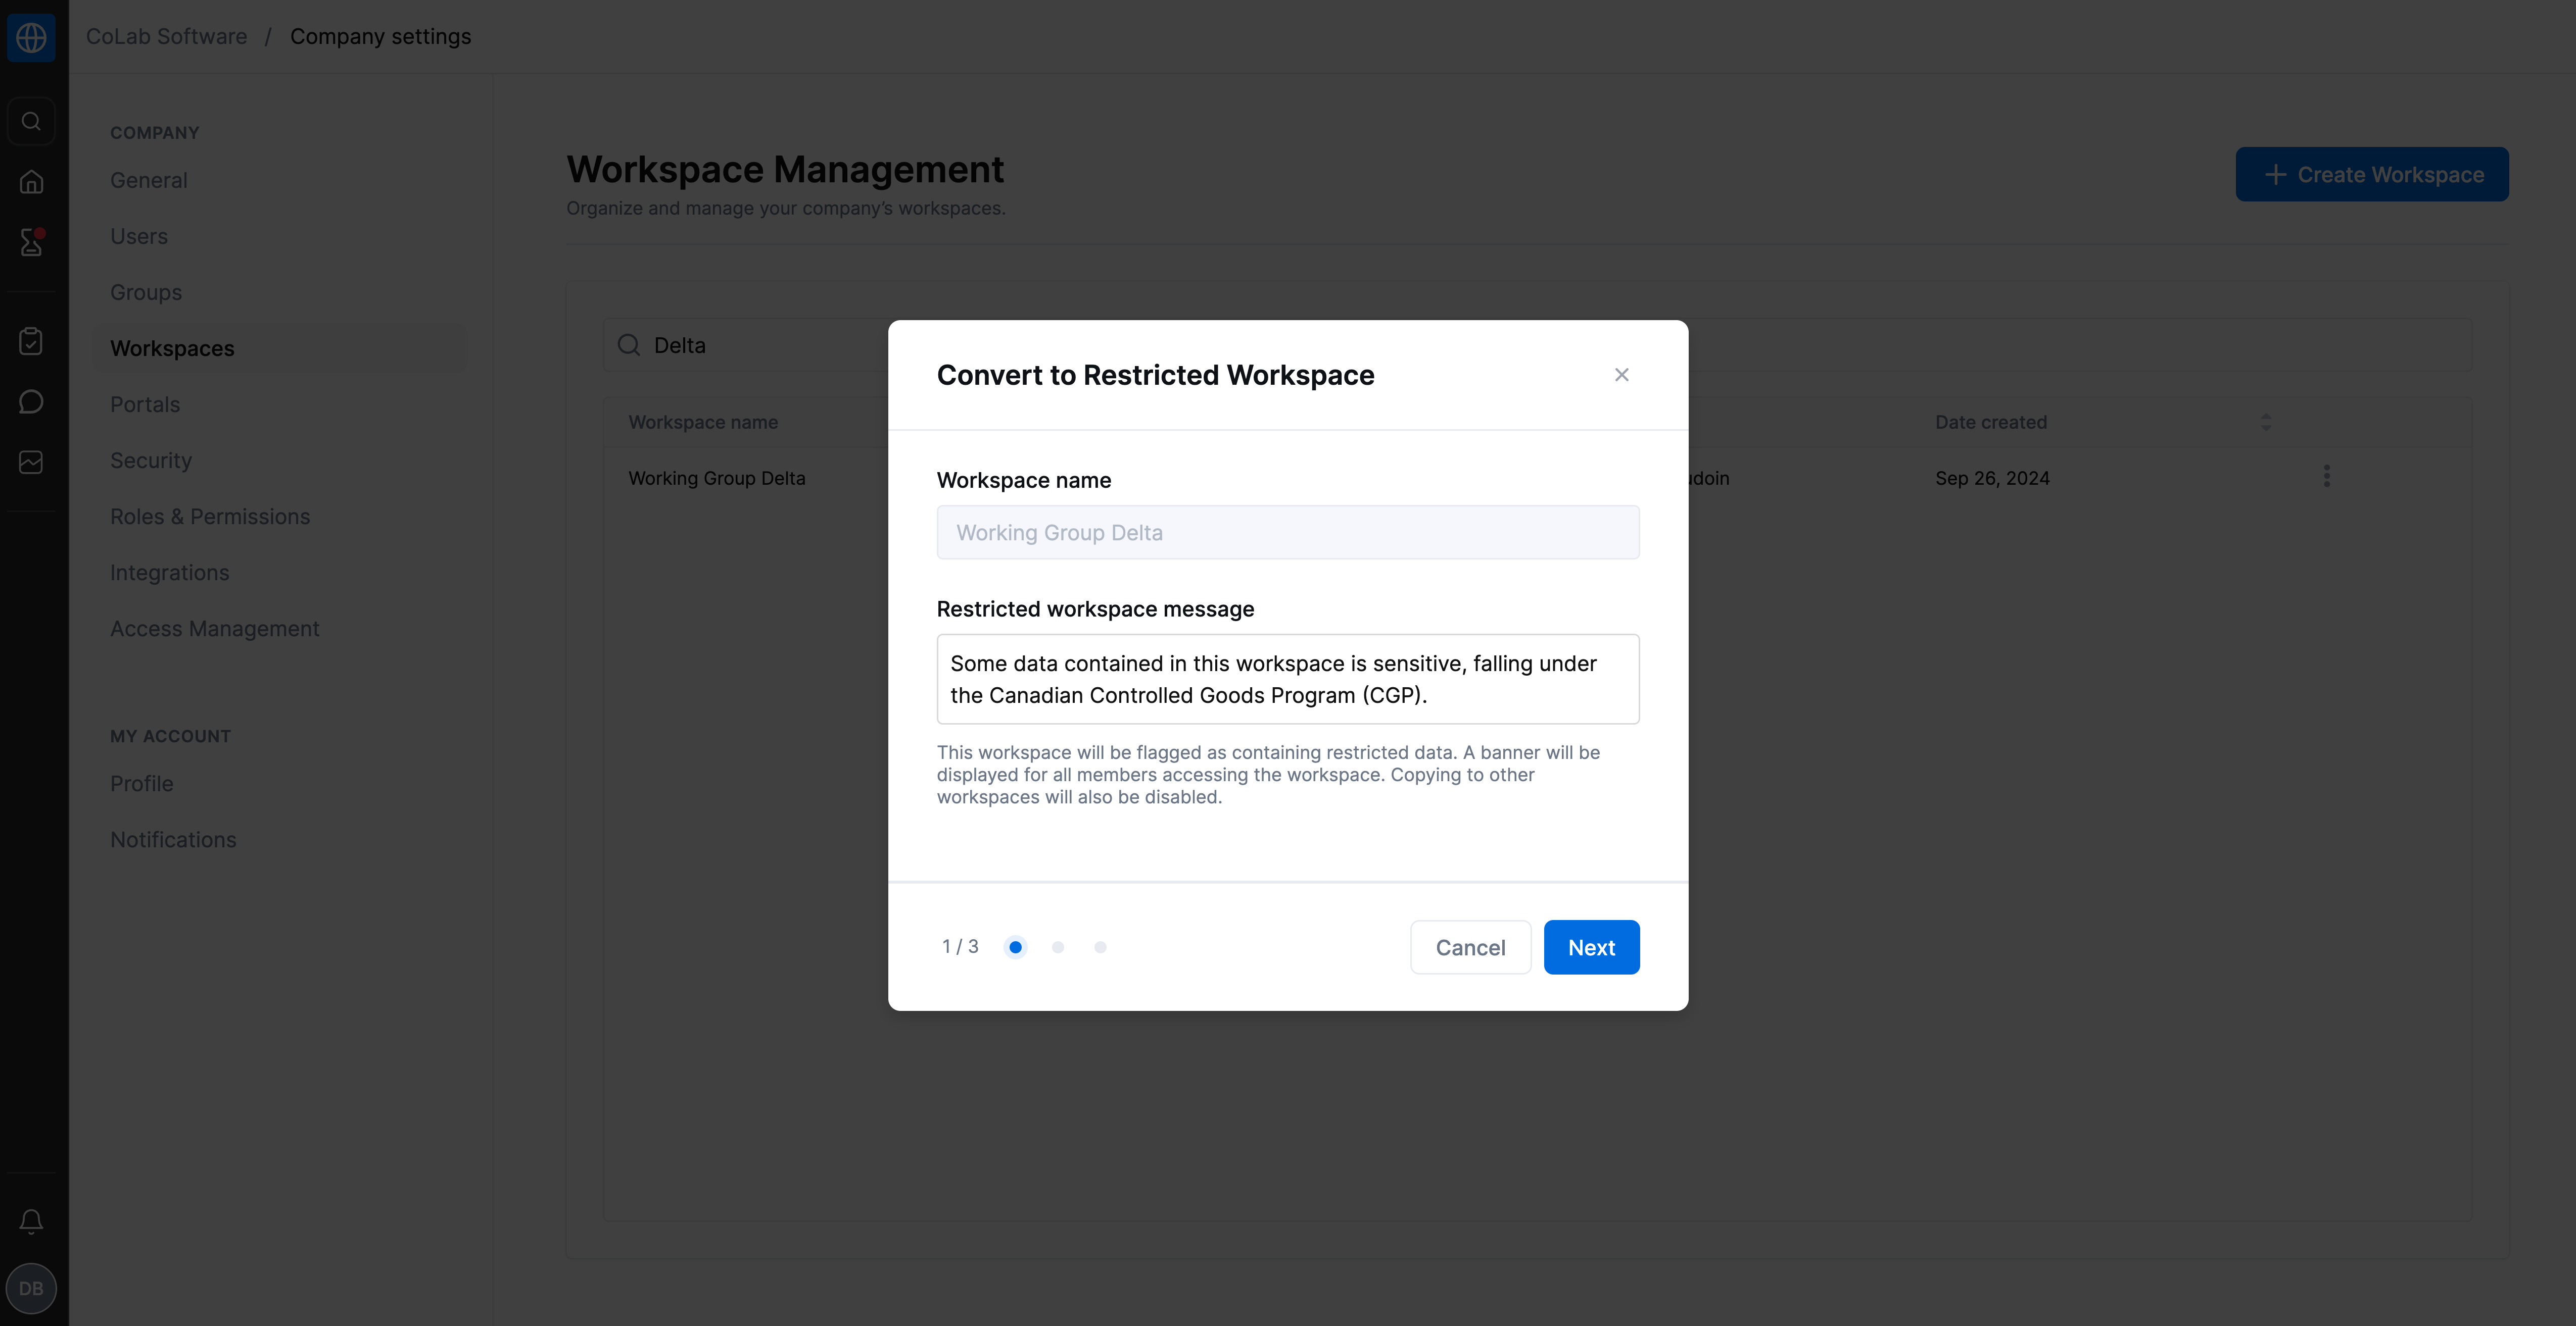Click the Restricted workspace message text area
This screenshot has height=1326, width=2576.
(1288, 680)
